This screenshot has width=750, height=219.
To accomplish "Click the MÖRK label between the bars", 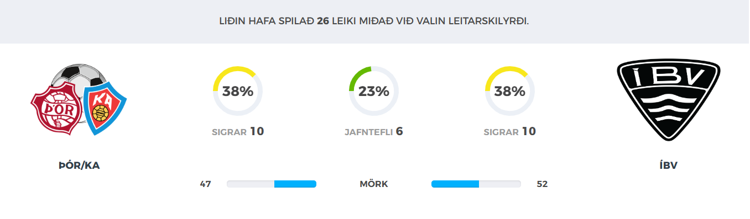I will point(374,184).
